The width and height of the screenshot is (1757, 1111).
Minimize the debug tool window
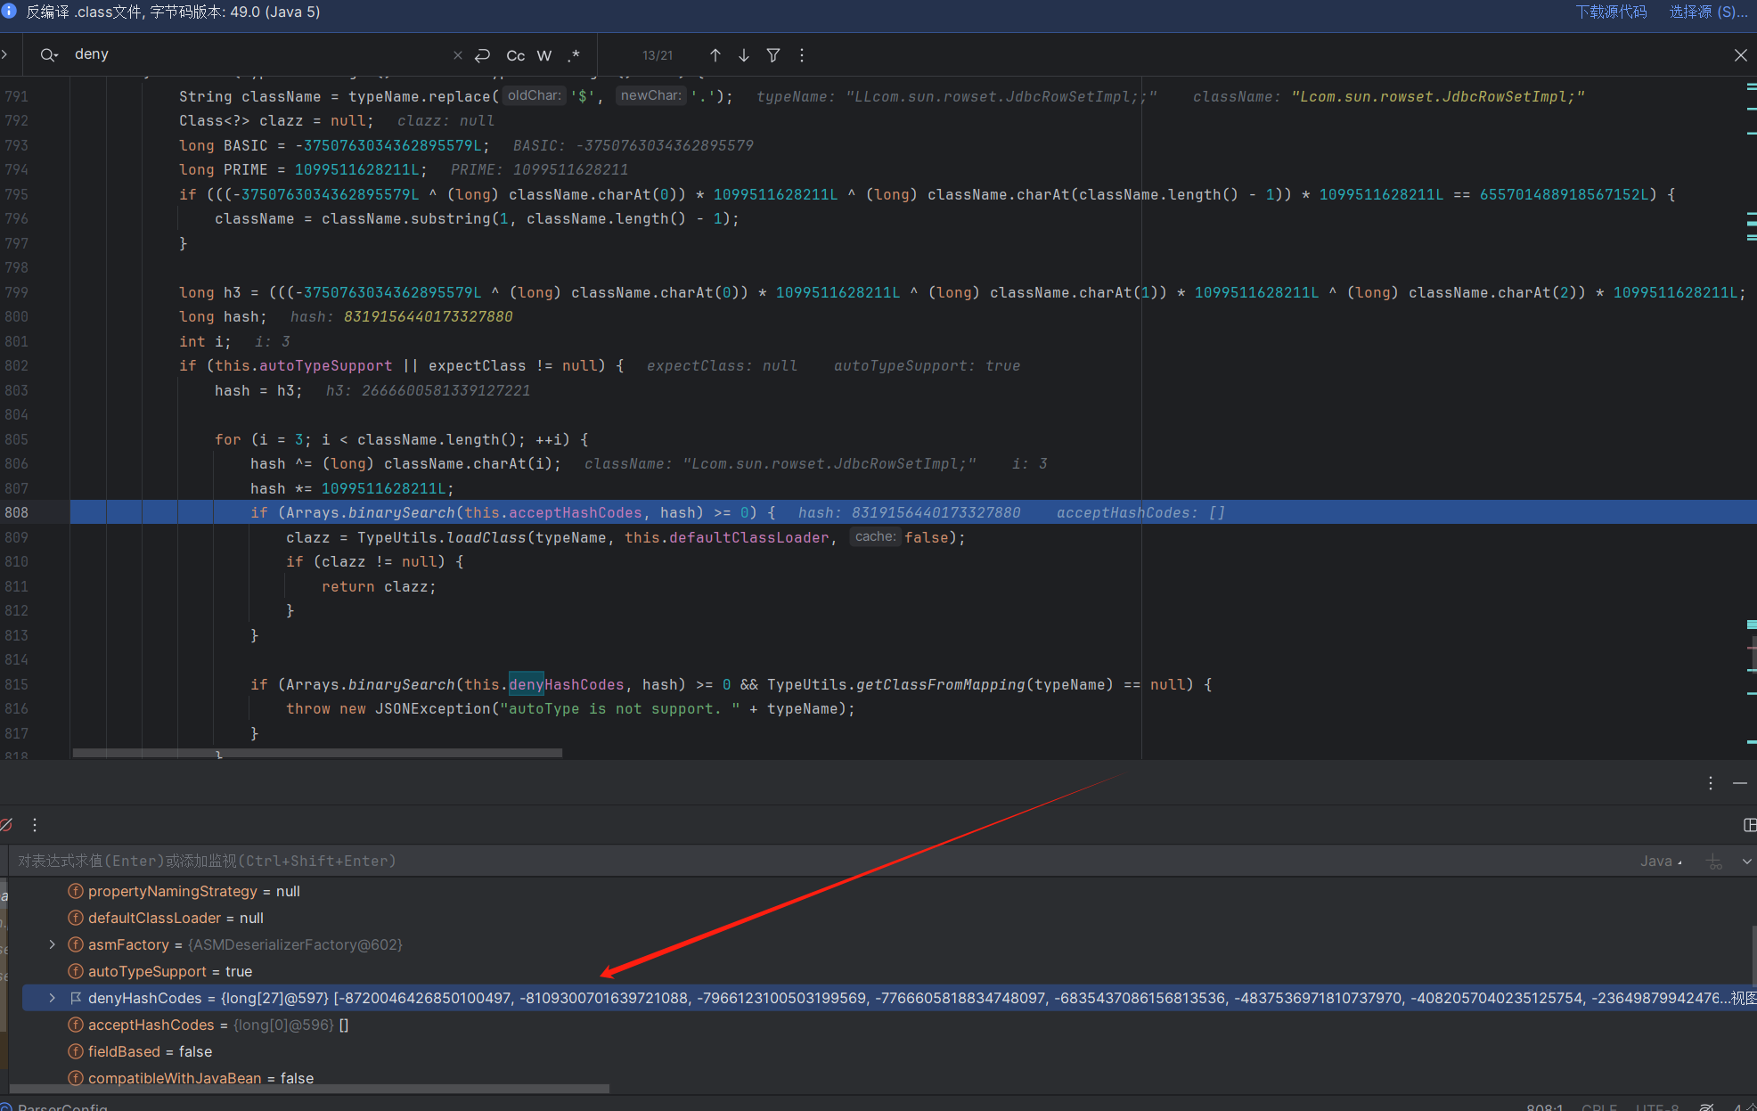(x=1739, y=783)
